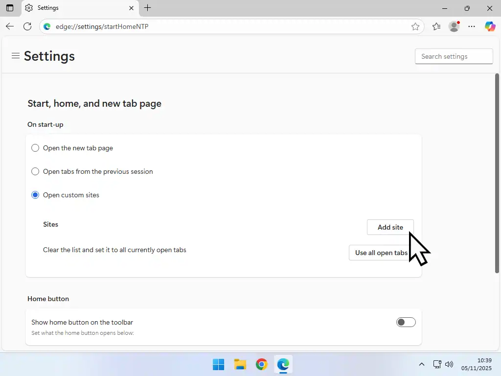Viewport: 501px width, 376px height.
Task: Open the Favorites hub icon
Action: 436,26
